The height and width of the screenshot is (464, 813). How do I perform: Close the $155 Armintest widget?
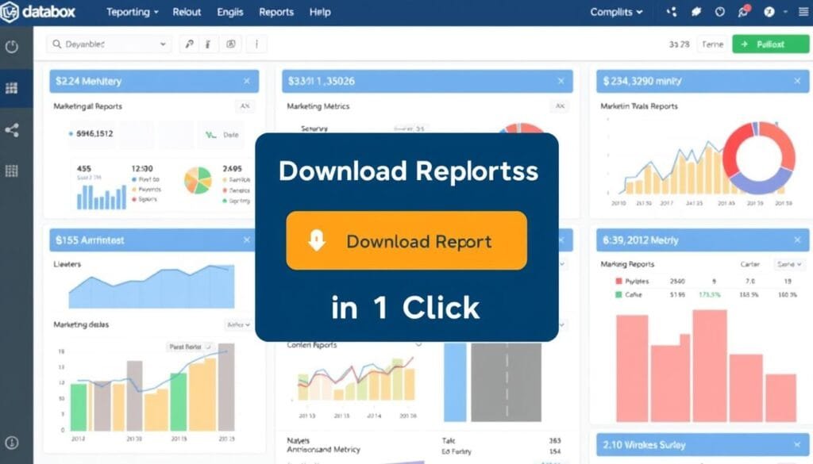246,240
